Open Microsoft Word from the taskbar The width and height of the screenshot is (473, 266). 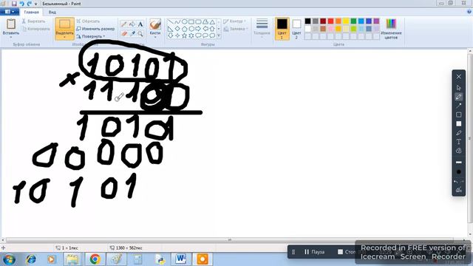(x=181, y=259)
